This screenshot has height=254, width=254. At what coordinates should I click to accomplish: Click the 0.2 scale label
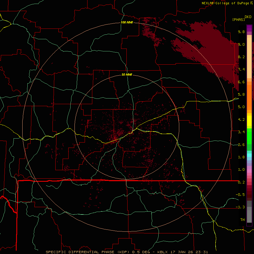click(241, 182)
